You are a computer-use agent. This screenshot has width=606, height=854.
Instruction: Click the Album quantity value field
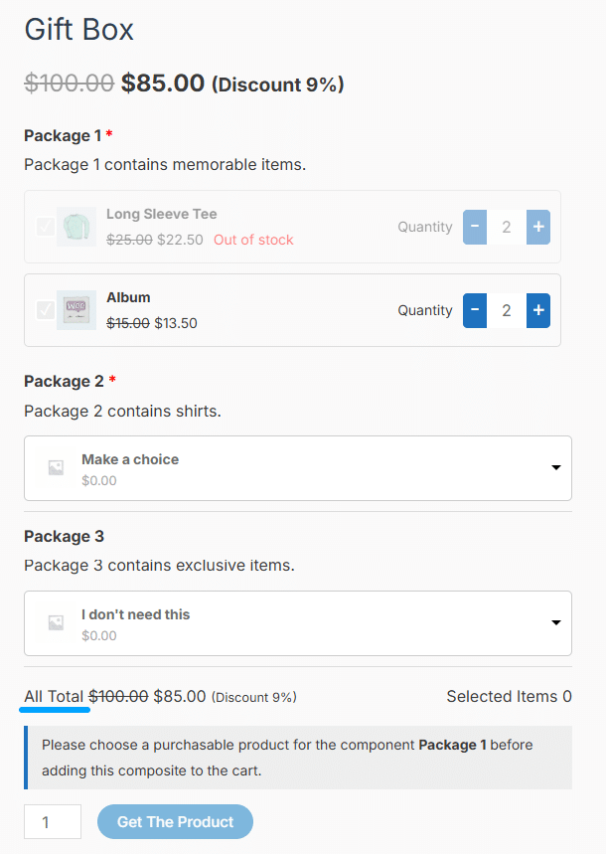click(507, 310)
